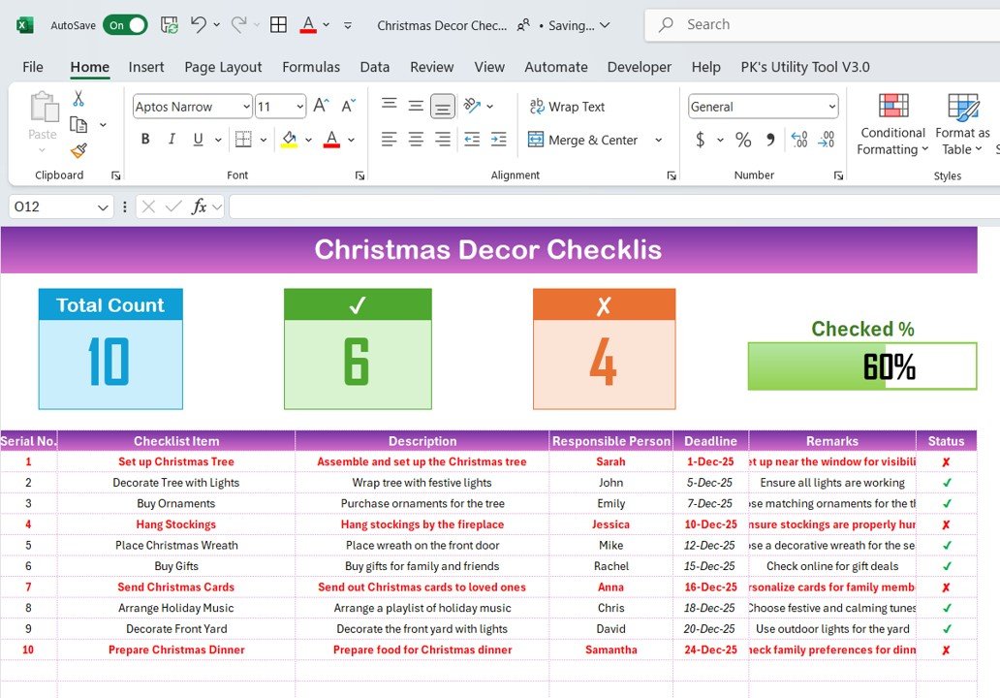Open the File tab
Image resolution: width=1000 pixels, height=698 pixels.
(33, 67)
